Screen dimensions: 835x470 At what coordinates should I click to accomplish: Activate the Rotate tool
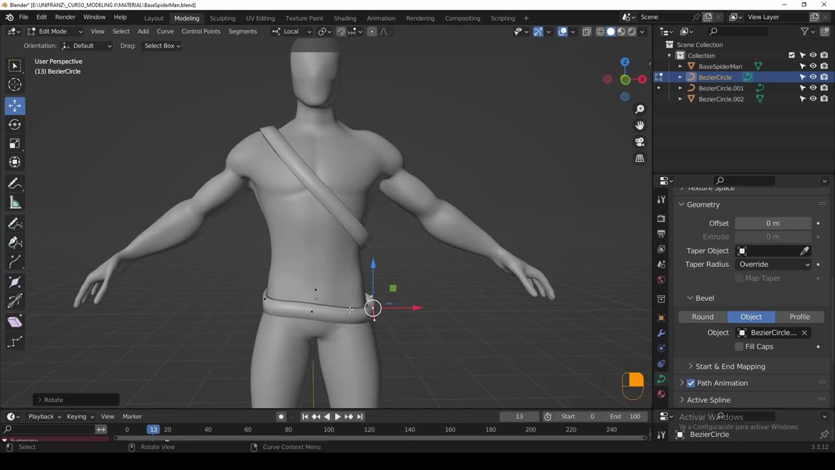[14, 124]
